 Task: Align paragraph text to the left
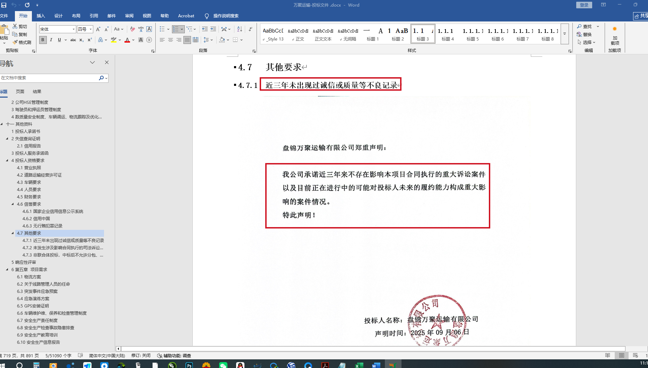(x=162, y=40)
